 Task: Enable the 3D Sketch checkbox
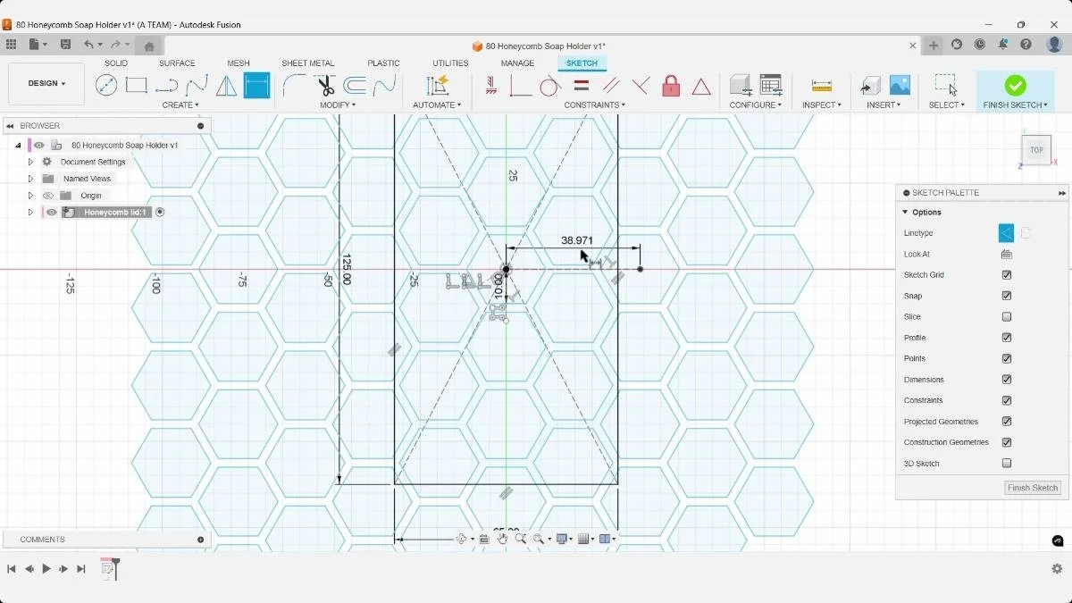pos(1007,464)
